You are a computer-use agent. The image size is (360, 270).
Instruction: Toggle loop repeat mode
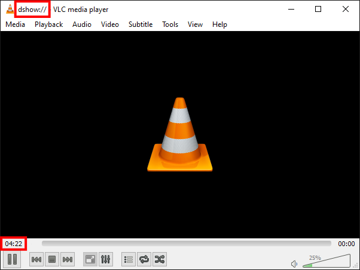click(x=144, y=259)
